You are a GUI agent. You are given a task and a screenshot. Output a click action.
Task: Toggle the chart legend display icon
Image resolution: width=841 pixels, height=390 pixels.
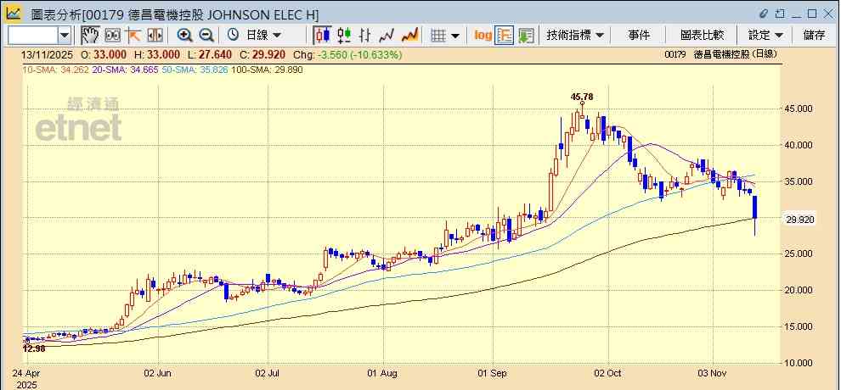click(504, 35)
